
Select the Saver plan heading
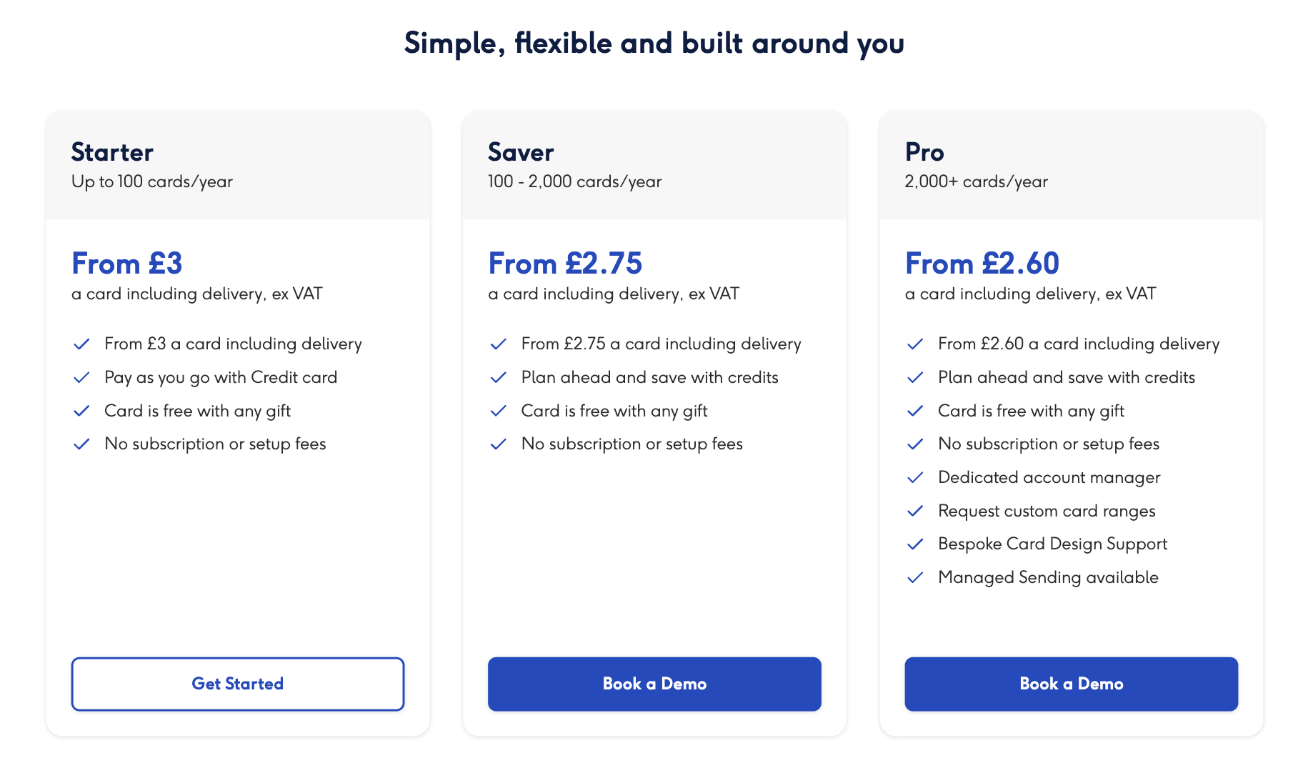(521, 152)
